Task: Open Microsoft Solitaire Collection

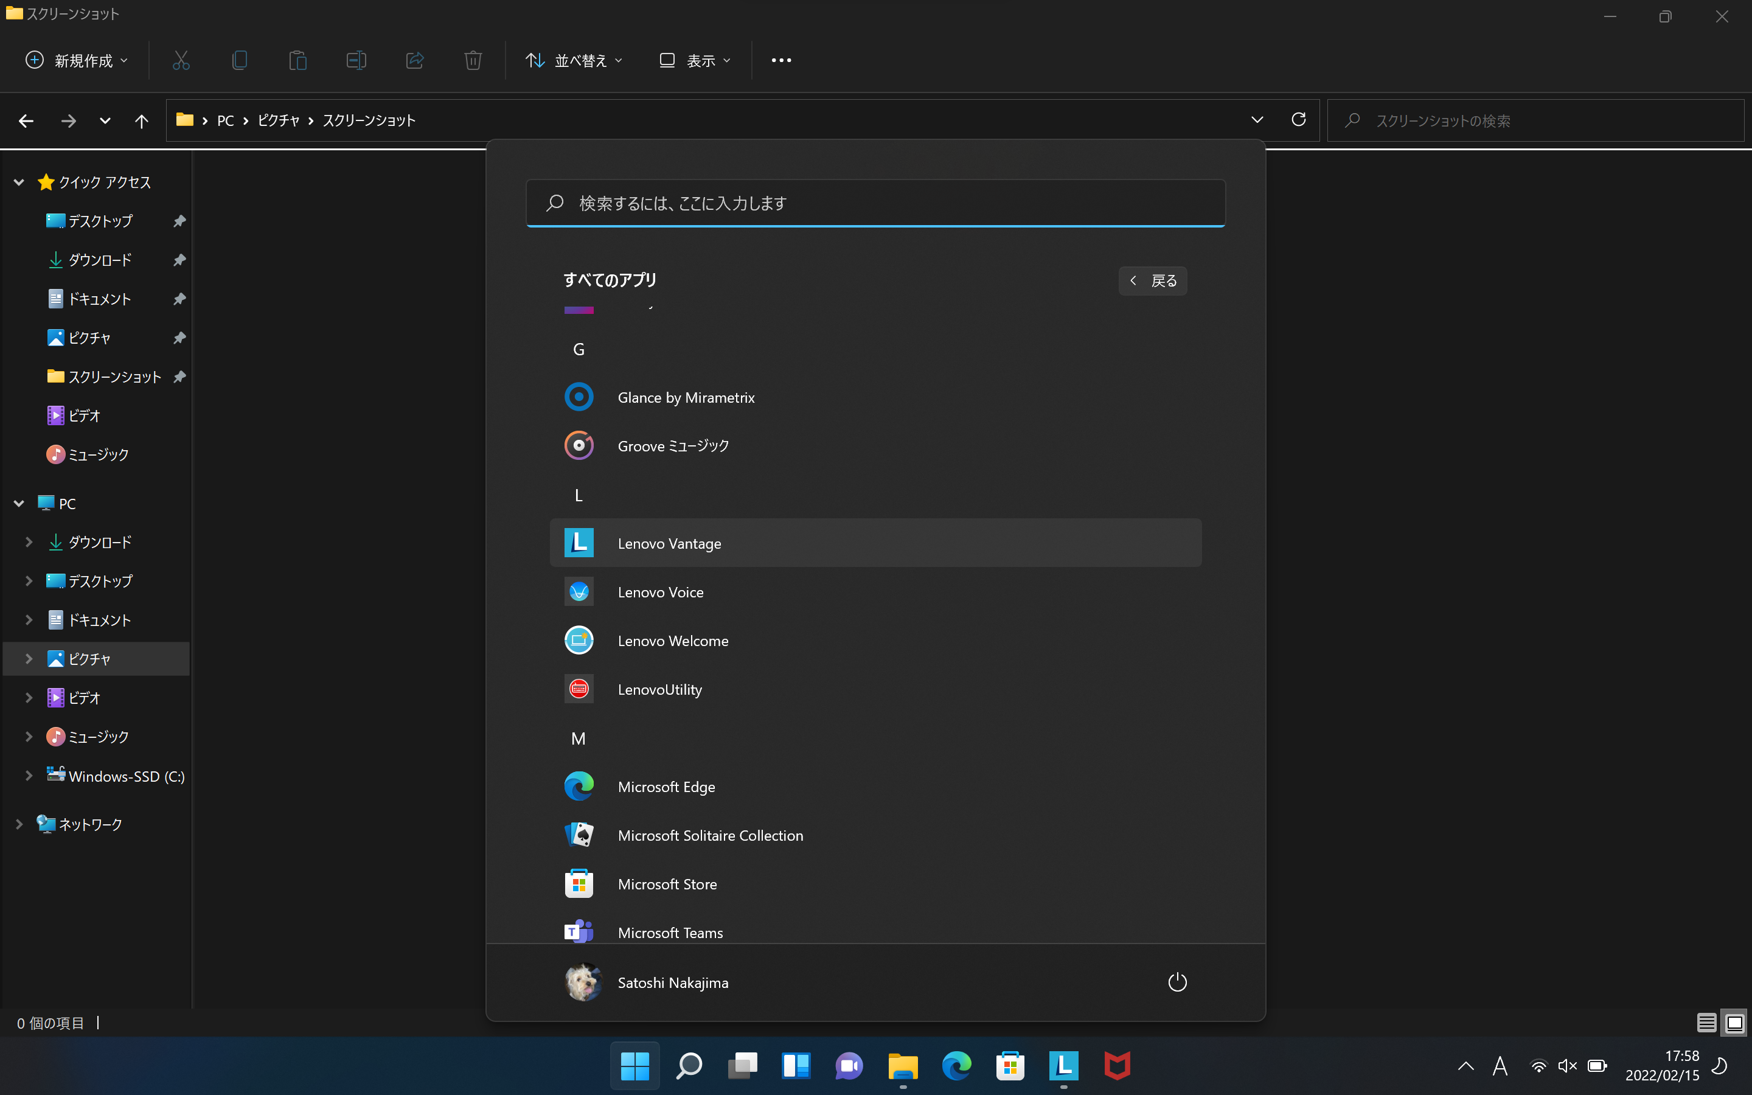Action: pyautogui.click(x=875, y=835)
